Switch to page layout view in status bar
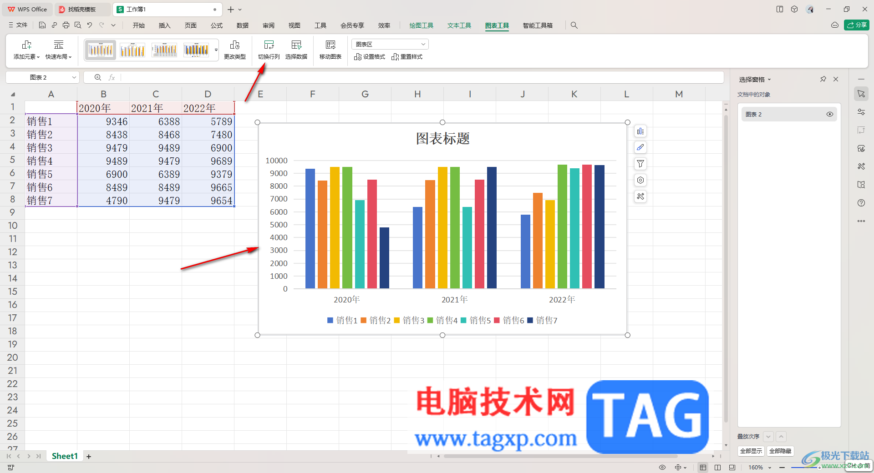Viewport: 874px width, 473px height. [x=718, y=467]
